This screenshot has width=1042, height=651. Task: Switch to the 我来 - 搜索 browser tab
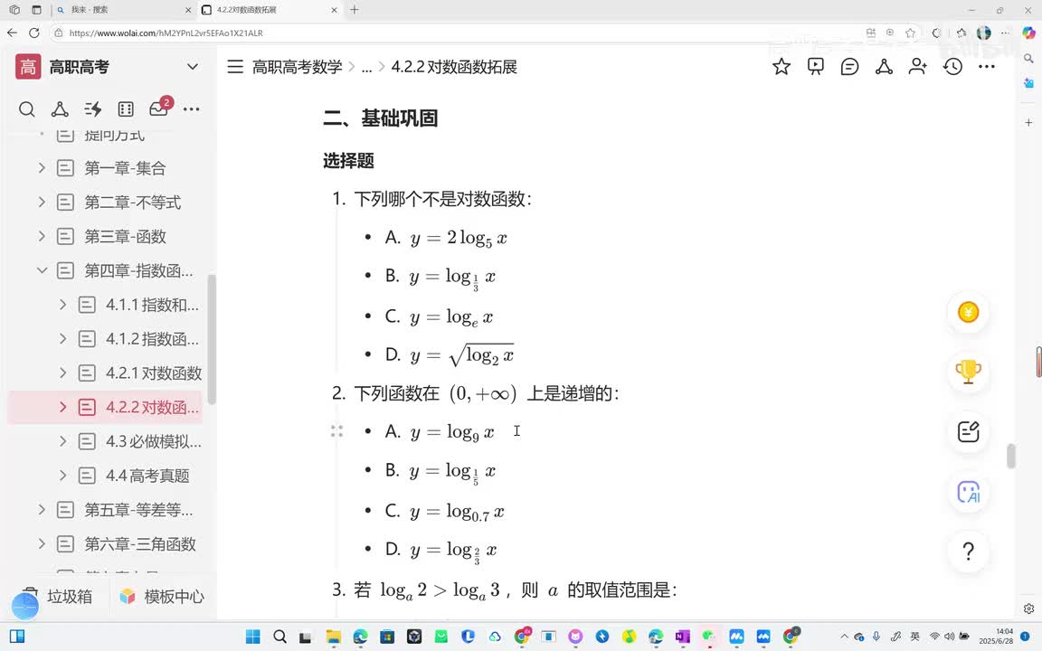pos(124,10)
